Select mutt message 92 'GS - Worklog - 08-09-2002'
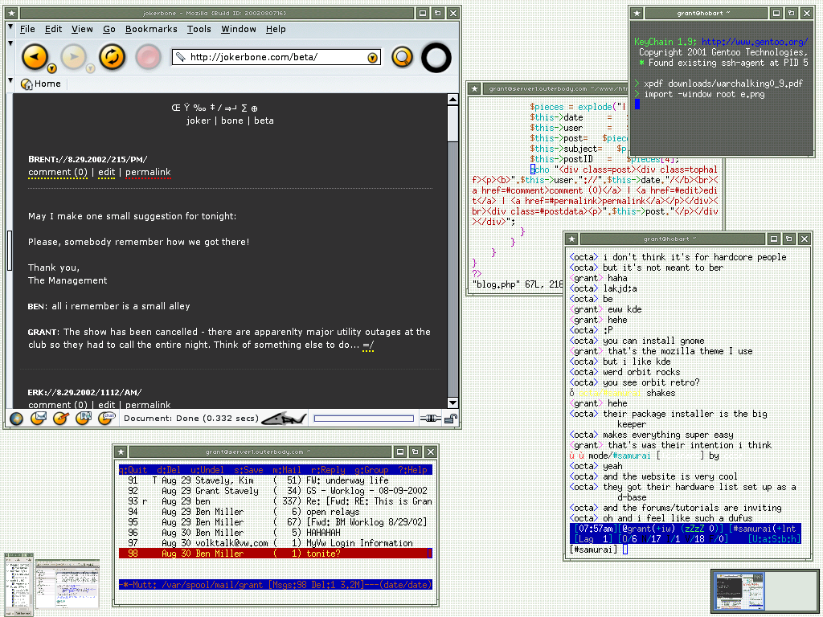The height and width of the screenshot is (617, 823). 276,491
